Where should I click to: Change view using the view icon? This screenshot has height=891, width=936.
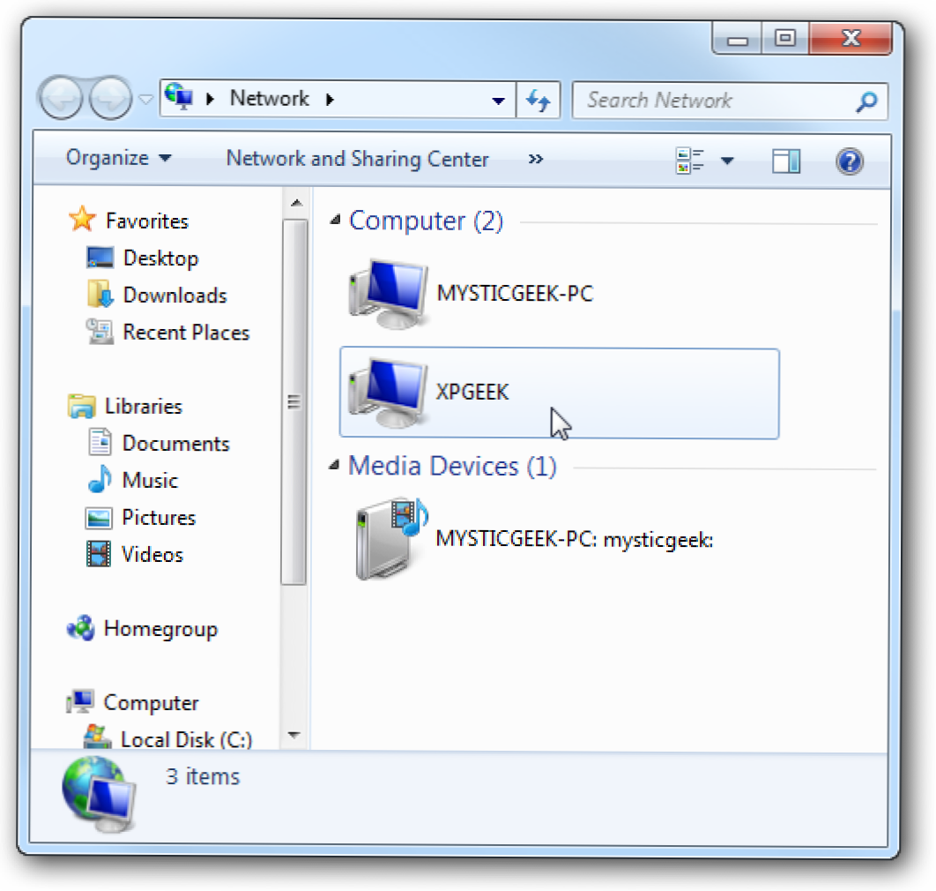coord(689,161)
